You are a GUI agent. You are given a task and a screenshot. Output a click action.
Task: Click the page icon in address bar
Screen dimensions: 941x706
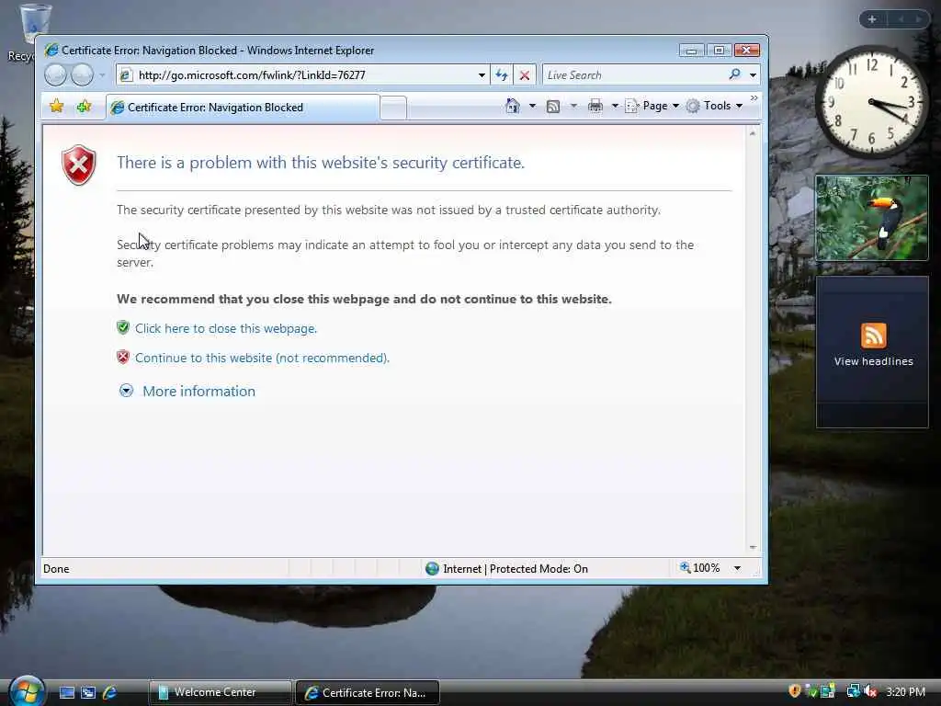click(x=126, y=75)
